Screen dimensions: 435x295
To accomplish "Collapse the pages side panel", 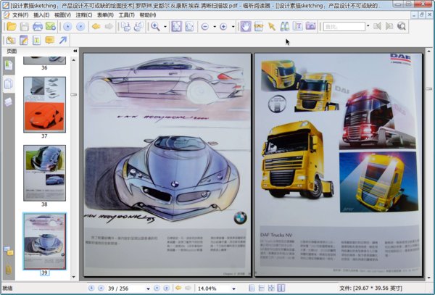I will tap(75, 51).
